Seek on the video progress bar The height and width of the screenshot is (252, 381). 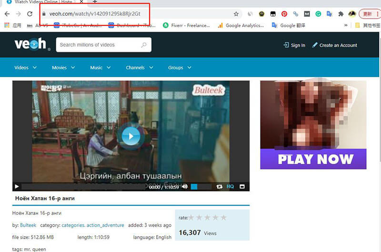[84, 187]
